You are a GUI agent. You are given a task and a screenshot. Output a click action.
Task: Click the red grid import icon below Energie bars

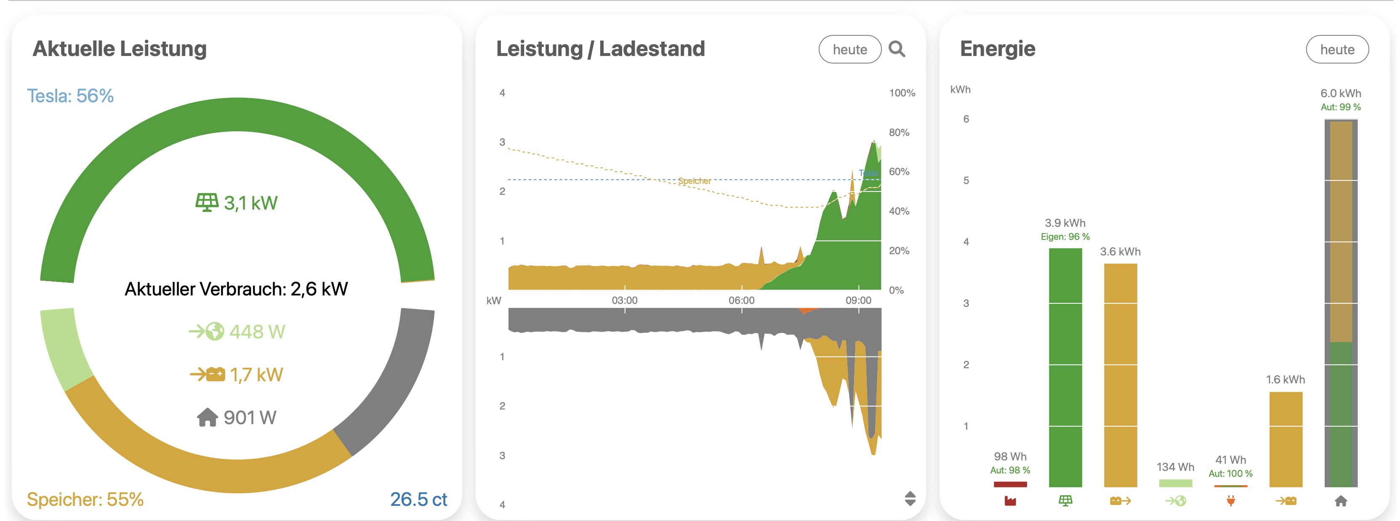[1010, 501]
